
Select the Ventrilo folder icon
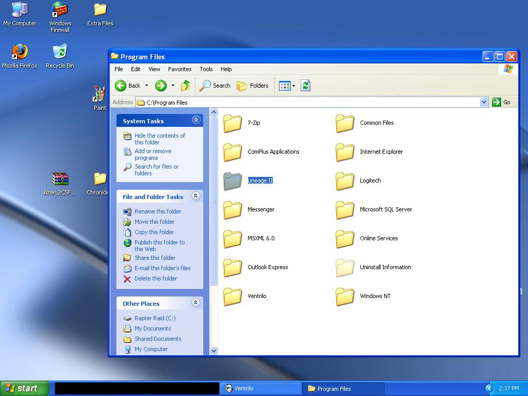pos(233,296)
